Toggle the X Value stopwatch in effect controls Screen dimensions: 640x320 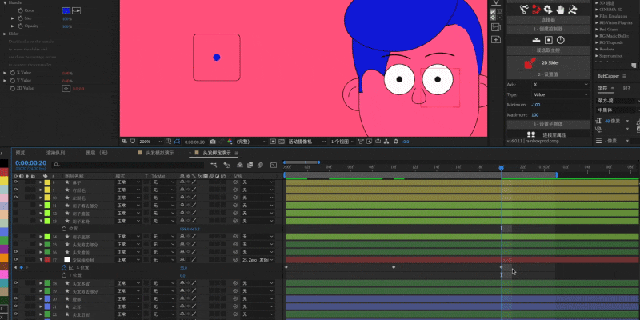pyautogui.click(x=13, y=73)
